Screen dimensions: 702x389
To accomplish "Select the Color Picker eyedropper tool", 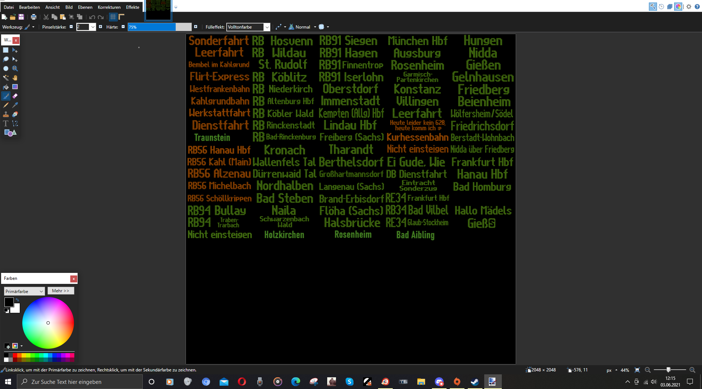I will point(15,105).
